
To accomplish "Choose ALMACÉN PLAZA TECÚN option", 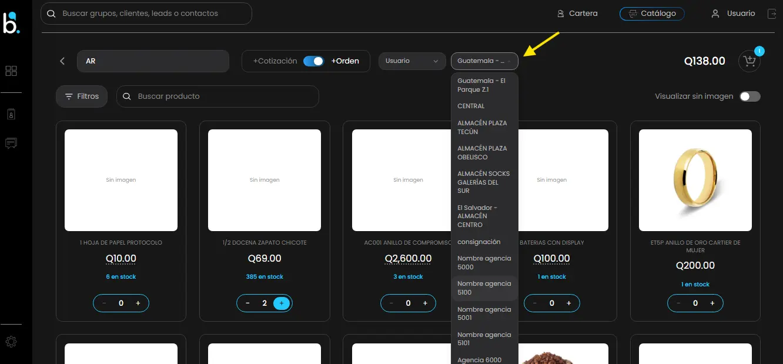I will click(x=484, y=128).
